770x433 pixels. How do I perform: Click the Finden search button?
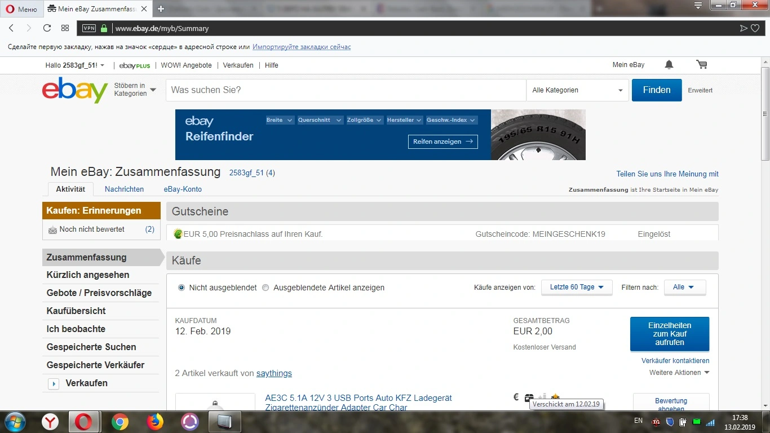coord(657,90)
